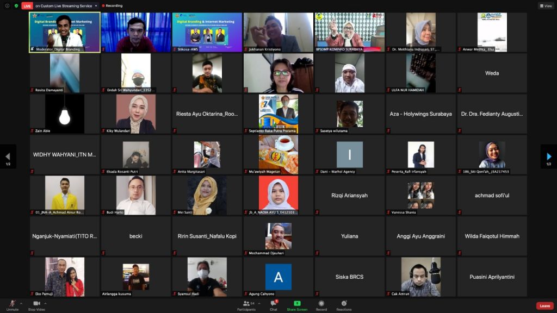The height and width of the screenshot is (313, 557).
Task: Expand the Custom Live Streaming Service dropdown
Action: 96,5
